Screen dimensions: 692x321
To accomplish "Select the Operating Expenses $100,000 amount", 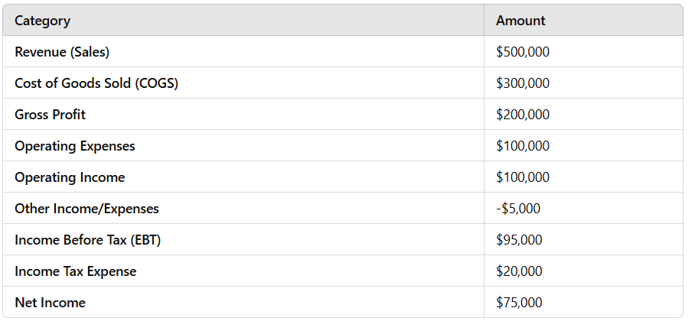I will (523, 146).
